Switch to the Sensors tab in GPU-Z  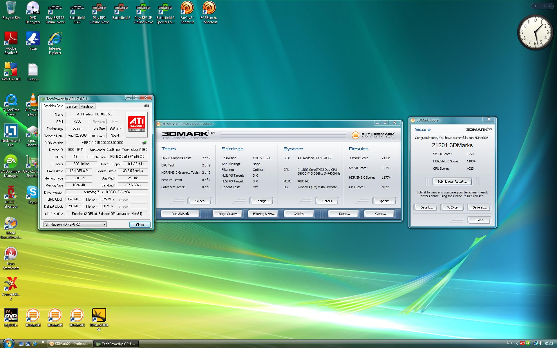pyautogui.click(x=72, y=106)
